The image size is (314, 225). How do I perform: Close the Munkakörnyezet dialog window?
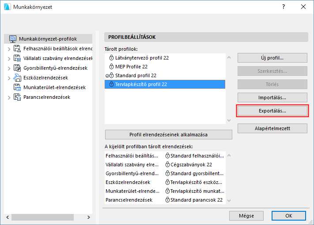[x=303, y=7]
